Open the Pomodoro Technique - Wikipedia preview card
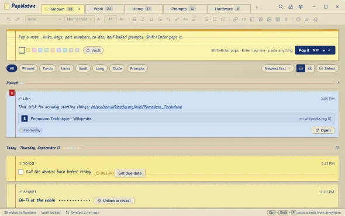The image size is (345, 216). pyautogui.click(x=176, y=119)
